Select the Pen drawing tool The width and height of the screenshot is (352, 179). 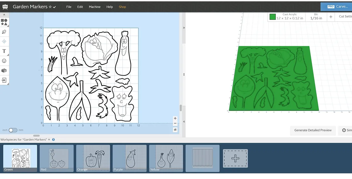point(4,32)
